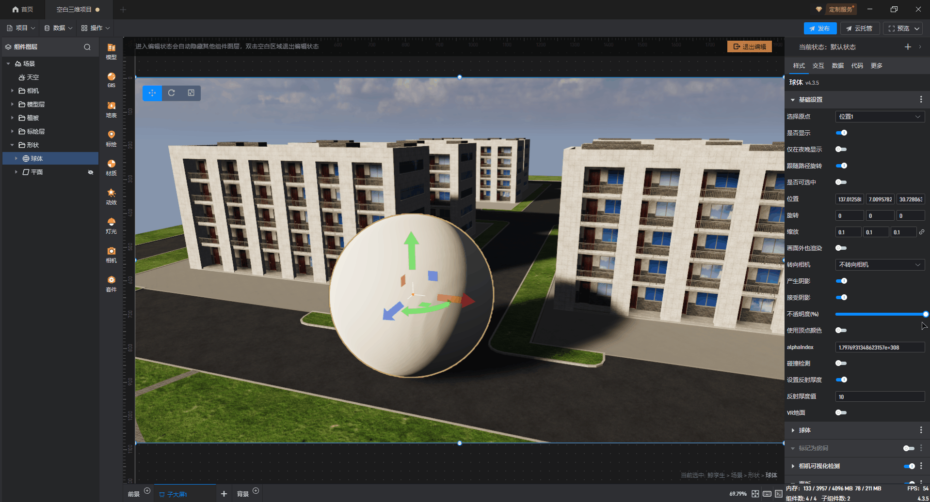Image resolution: width=930 pixels, height=502 pixels.
Task: Click the 反射厚度值 input field
Action: coord(880,396)
